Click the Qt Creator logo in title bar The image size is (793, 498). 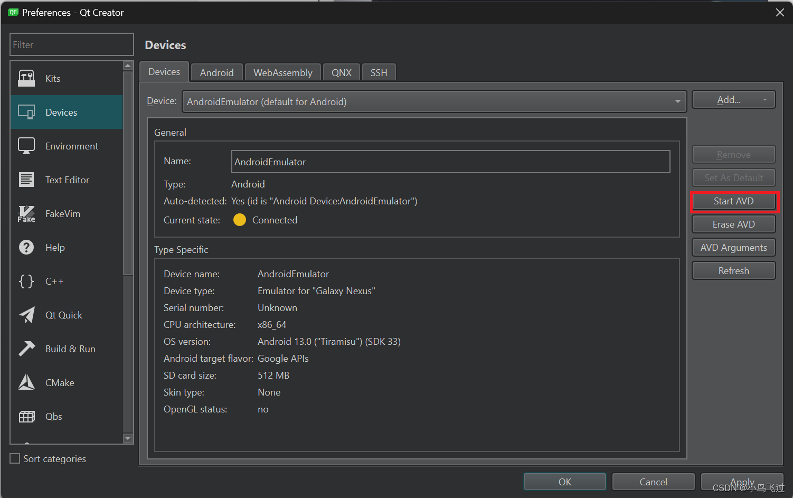pyautogui.click(x=13, y=12)
